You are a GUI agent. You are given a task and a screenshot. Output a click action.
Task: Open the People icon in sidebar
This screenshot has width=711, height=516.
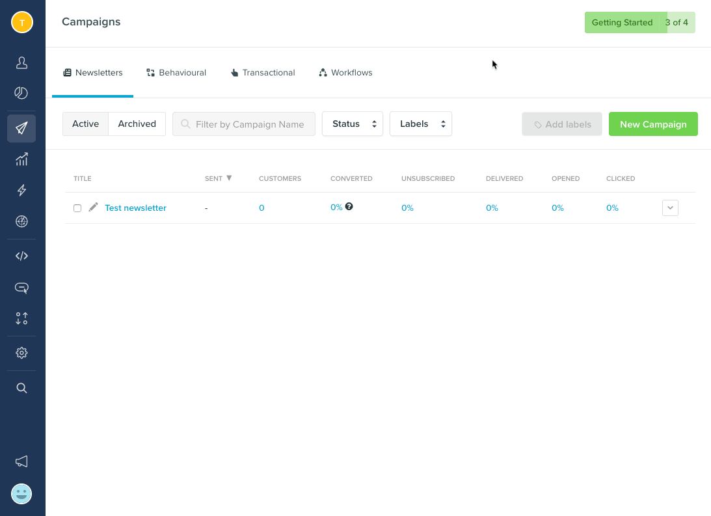[21, 62]
